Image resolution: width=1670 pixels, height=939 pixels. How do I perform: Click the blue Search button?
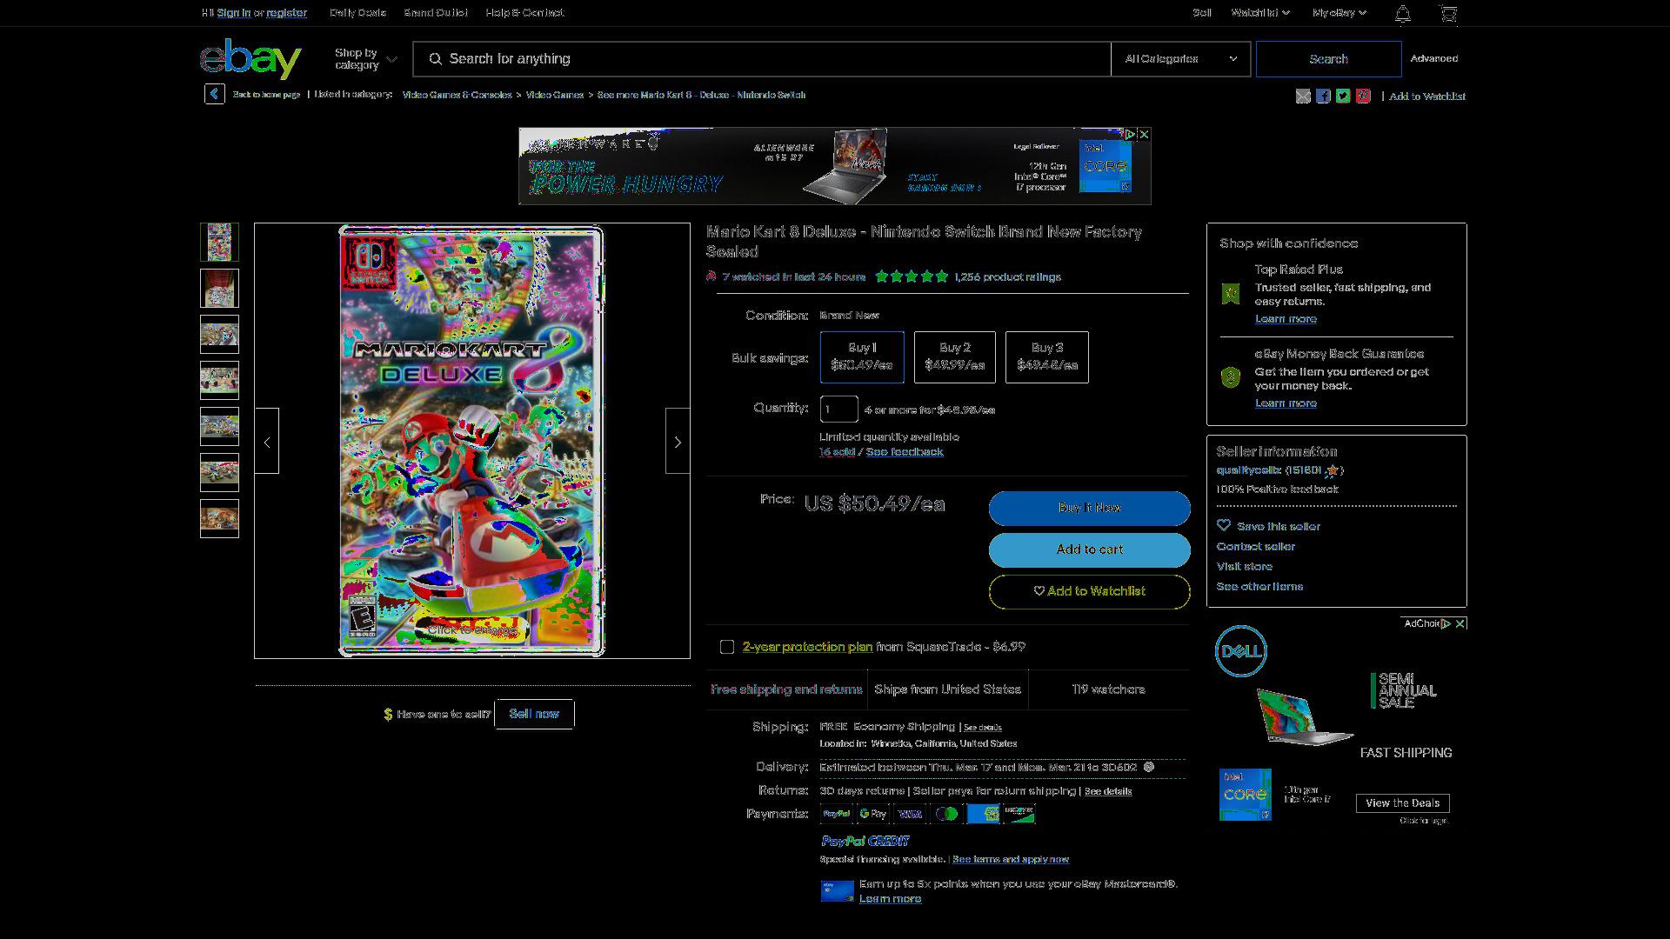point(1328,59)
